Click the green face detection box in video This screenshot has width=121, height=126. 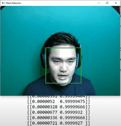tap(63, 65)
